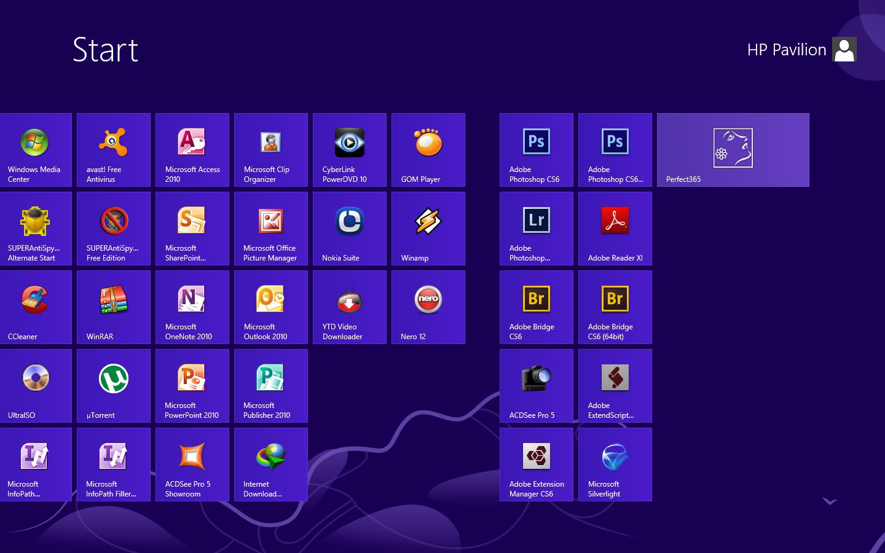Open Adobe Bridge CS6 tile

pos(537,307)
